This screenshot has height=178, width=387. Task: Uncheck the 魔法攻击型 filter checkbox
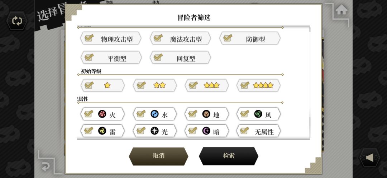tap(158, 38)
